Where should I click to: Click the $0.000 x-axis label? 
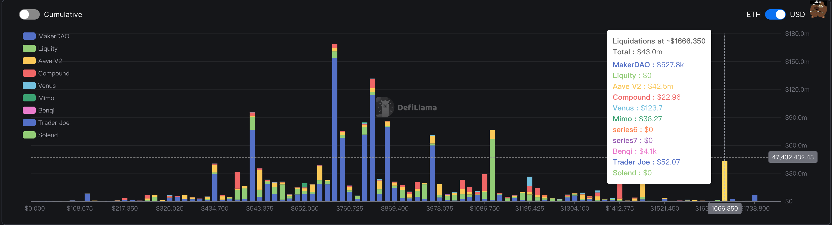(35, 209)
